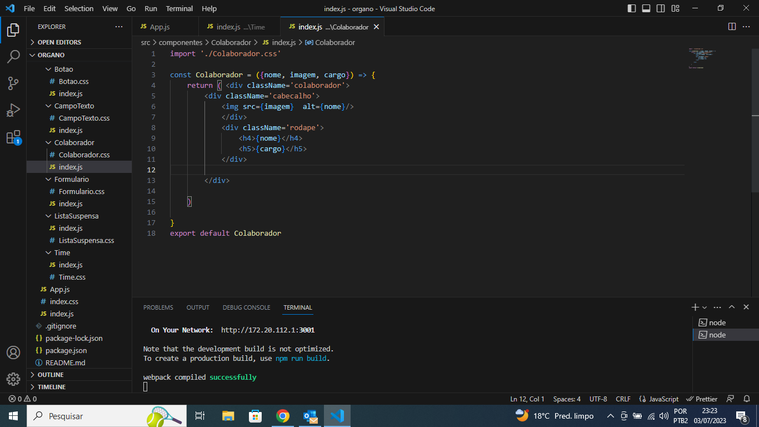This screenshot has width=759, height=427.
Task: Collapse the ListaSuspensa folder
Action: click(79, 216)
